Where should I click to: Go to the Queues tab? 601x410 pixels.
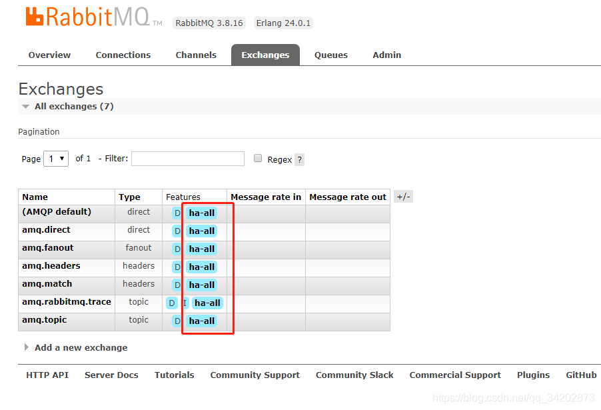[x=330, y=55]
